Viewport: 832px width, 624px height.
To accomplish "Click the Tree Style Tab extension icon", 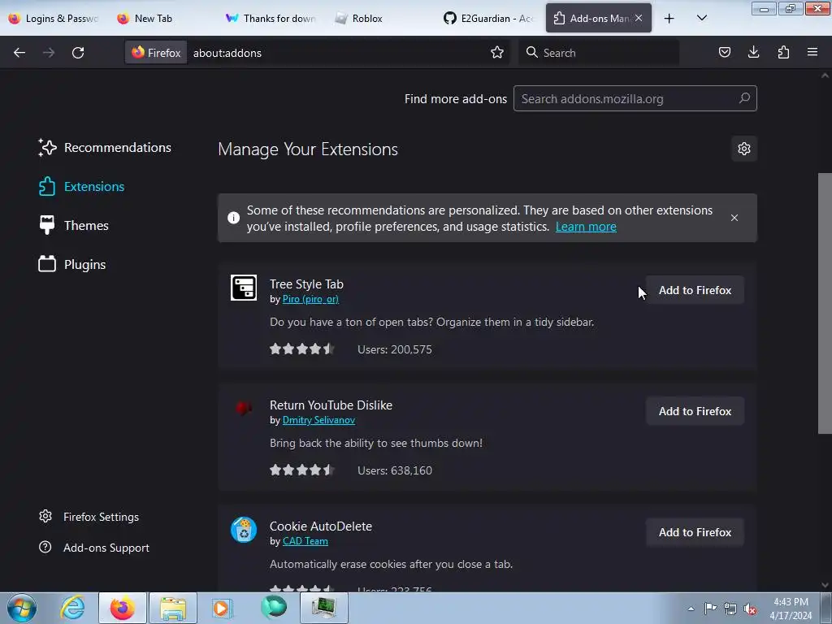I will point(244,288).
